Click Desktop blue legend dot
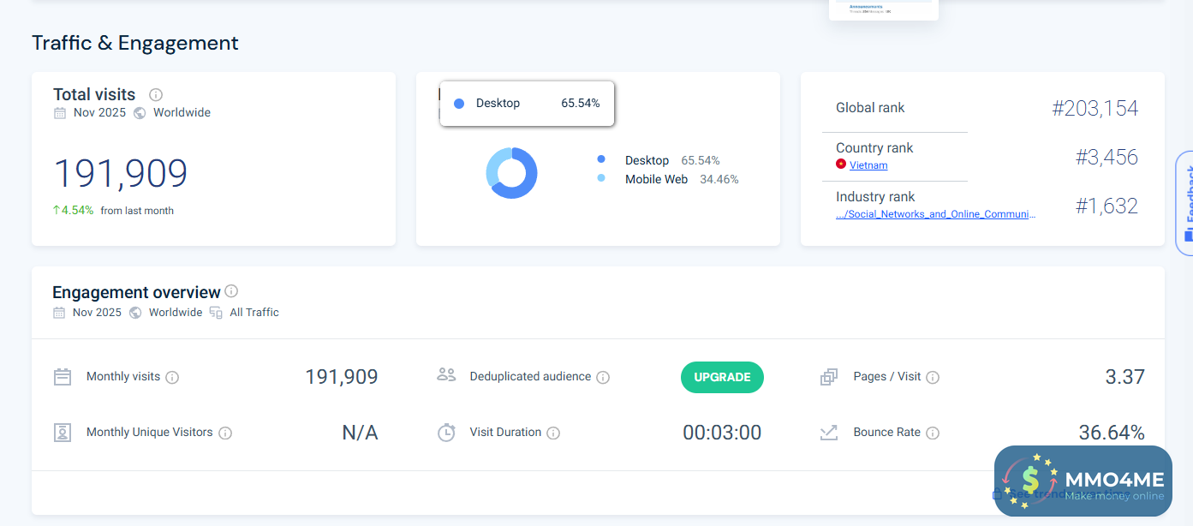This screenshot has width=1193, height=526. [601, 159]
